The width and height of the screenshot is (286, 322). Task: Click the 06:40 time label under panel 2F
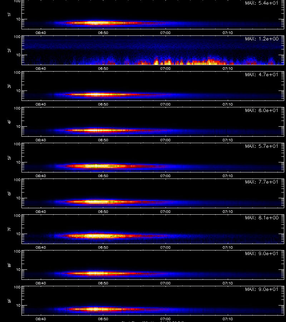pyautogui.click(x=41, y=68)
